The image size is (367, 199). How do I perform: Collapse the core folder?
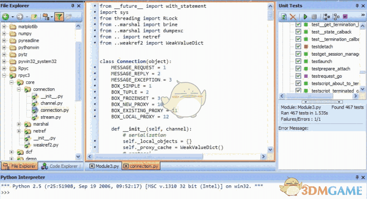(11, 82)
